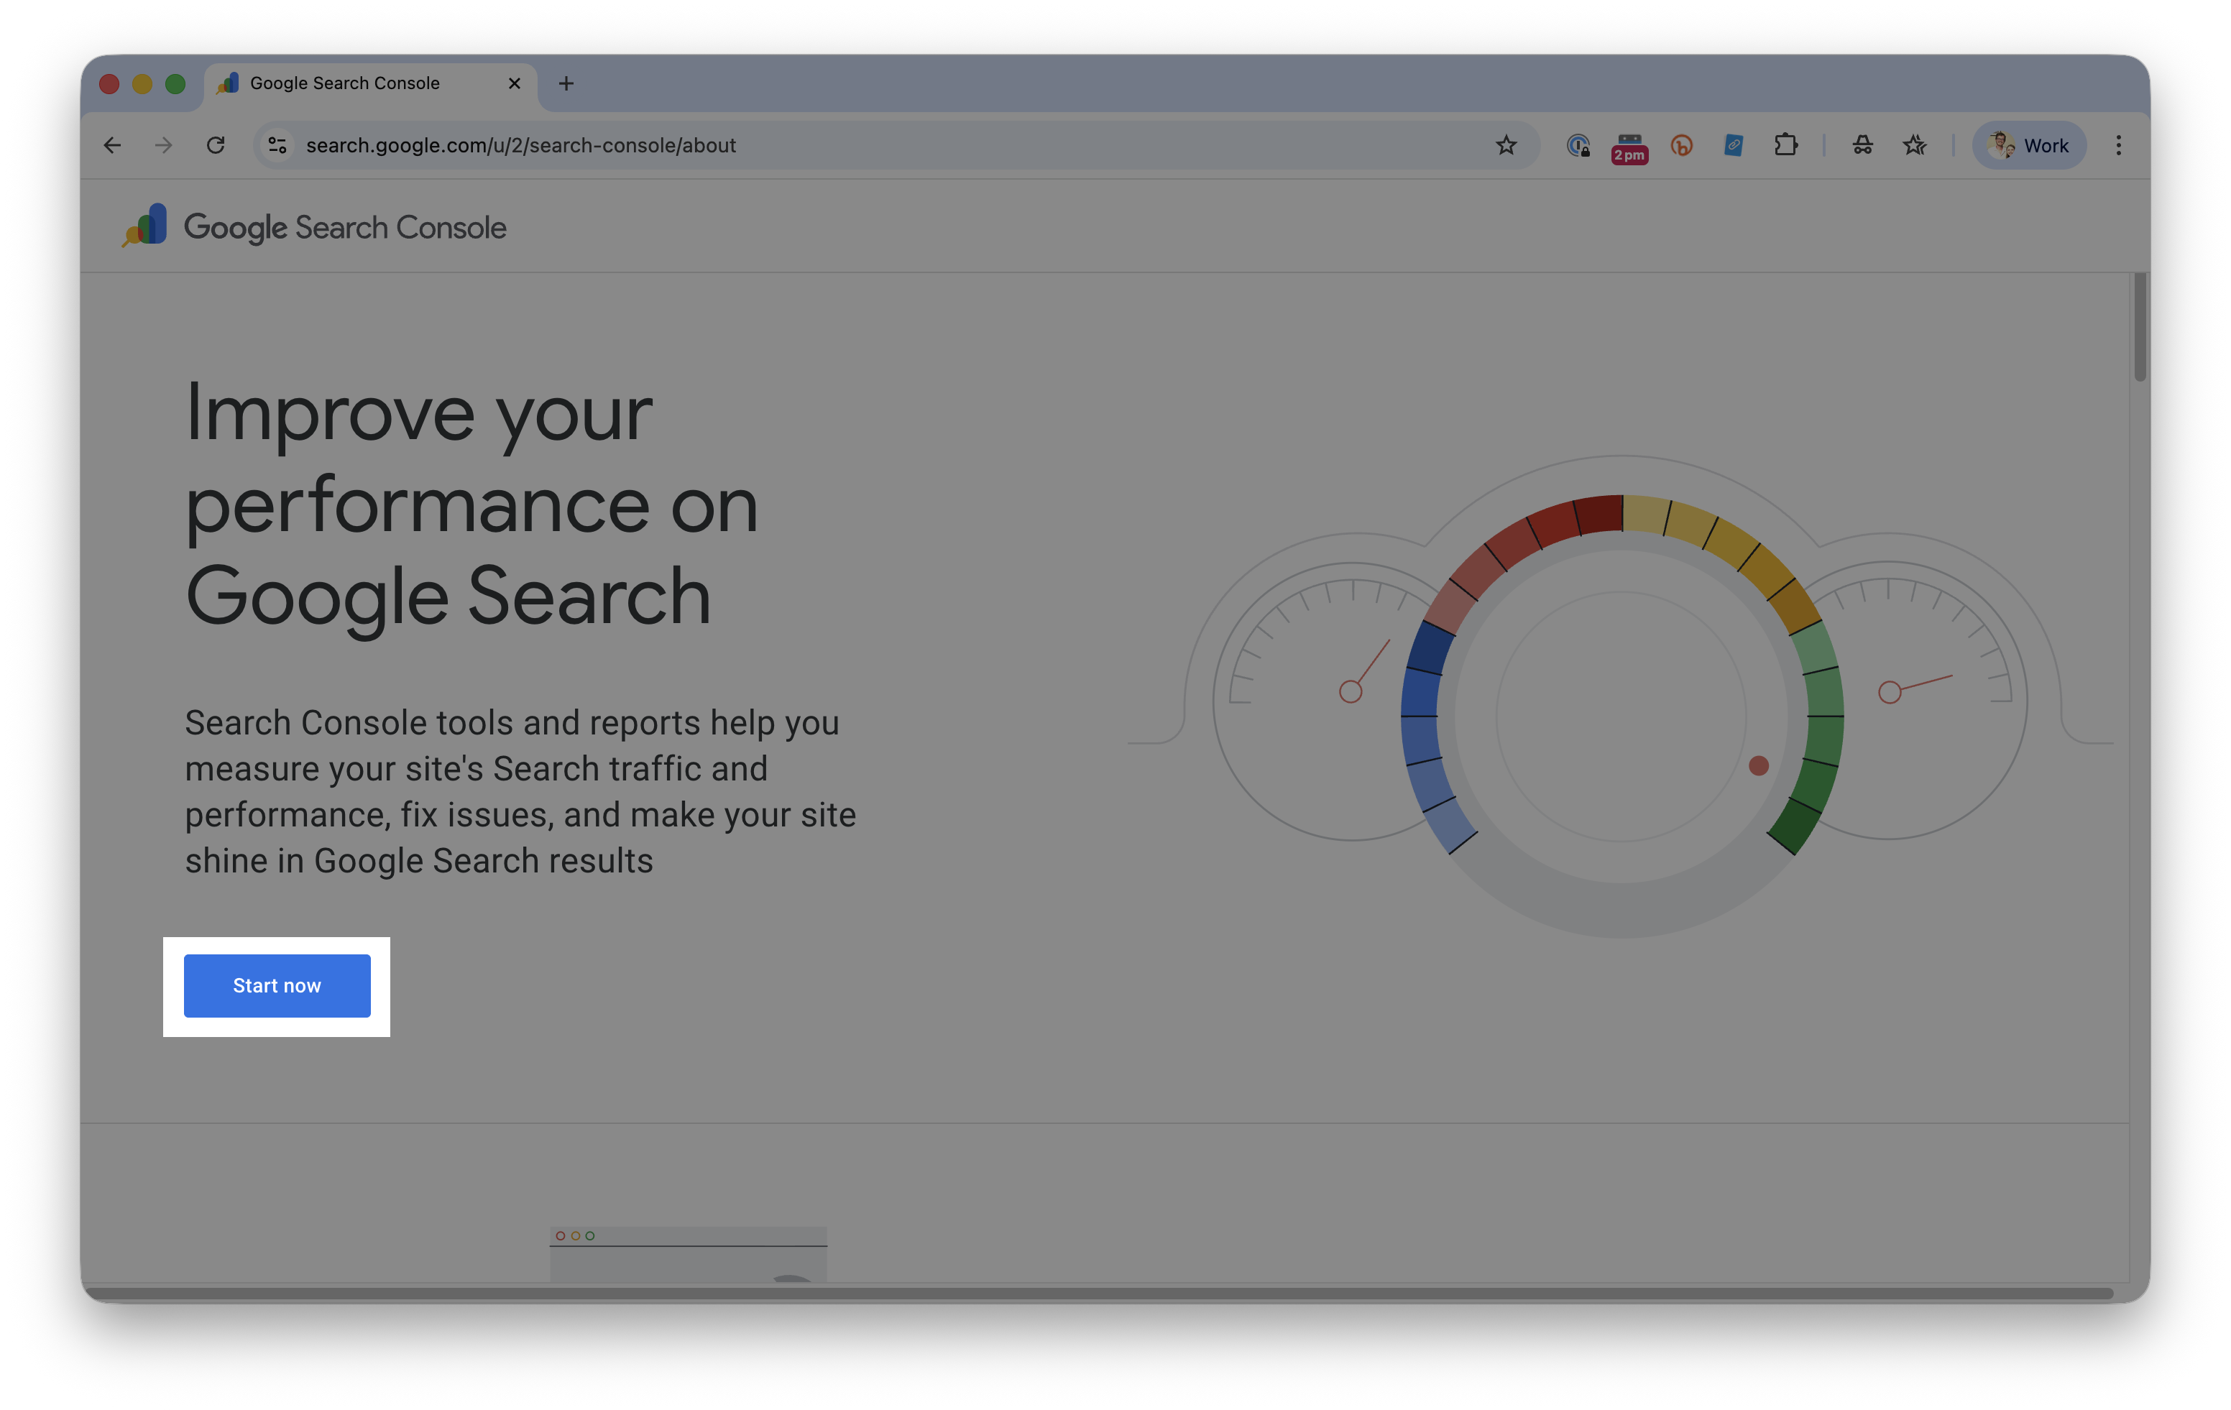Close the Google Search Console tab
2231x1410 pixels.
[514, 83]
